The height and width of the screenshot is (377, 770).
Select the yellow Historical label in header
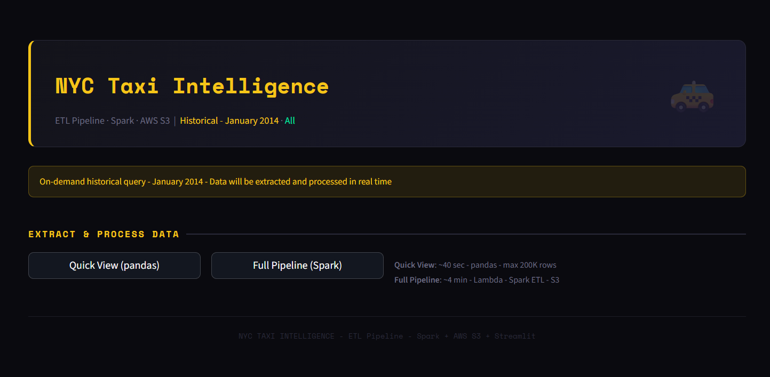point(199,121)
